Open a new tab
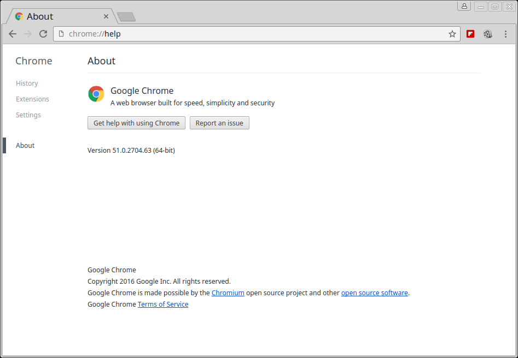The height and width of the screenshot is (358, 518). pyautogui.click(x=126, y=16)
